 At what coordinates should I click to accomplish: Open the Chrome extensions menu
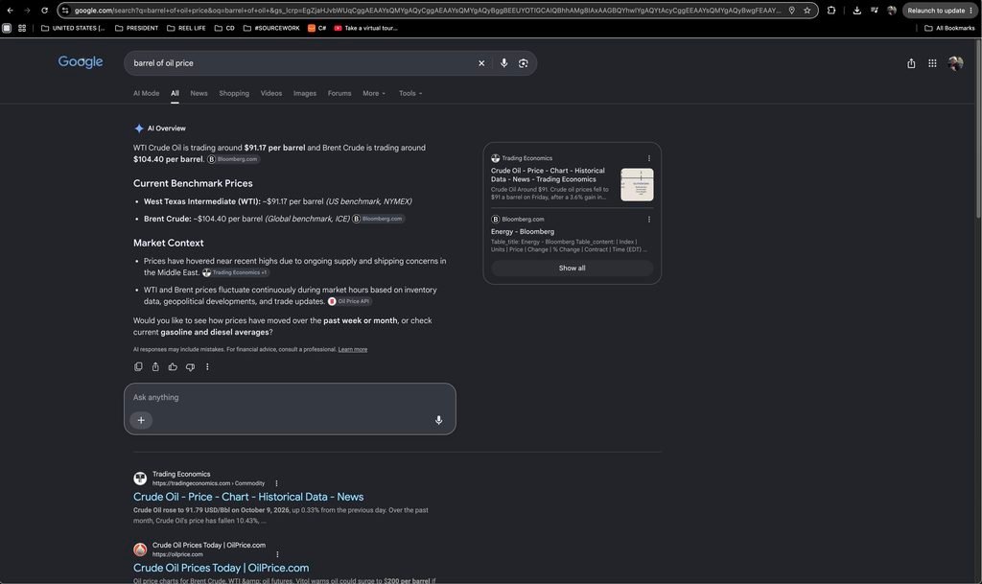831,11
